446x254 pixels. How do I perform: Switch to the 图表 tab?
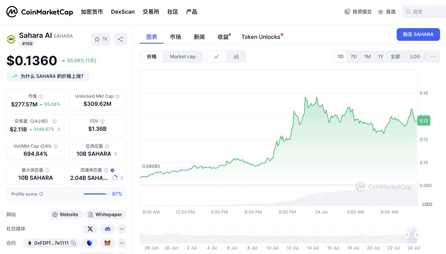click(152, 37)
